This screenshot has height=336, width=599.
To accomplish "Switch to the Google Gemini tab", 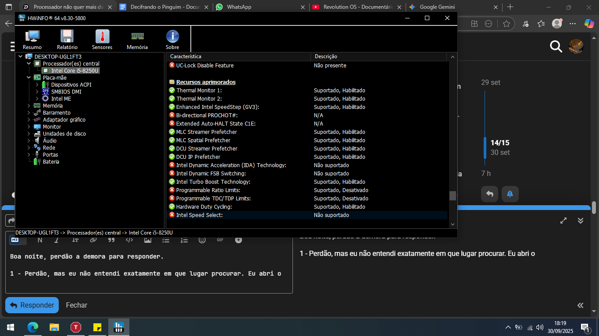I will (437, 7).
